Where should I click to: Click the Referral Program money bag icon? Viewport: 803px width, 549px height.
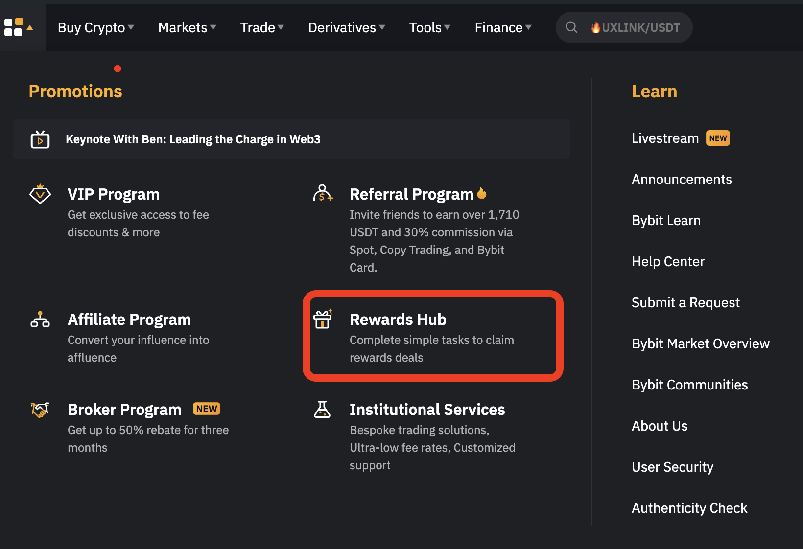(323, 194)
